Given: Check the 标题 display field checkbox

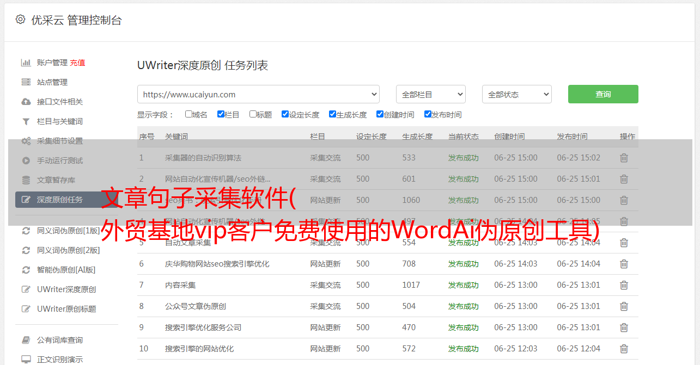Looking at the screenshot, I should point(253,114).
